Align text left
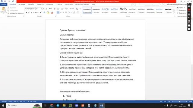 [58, 12]
